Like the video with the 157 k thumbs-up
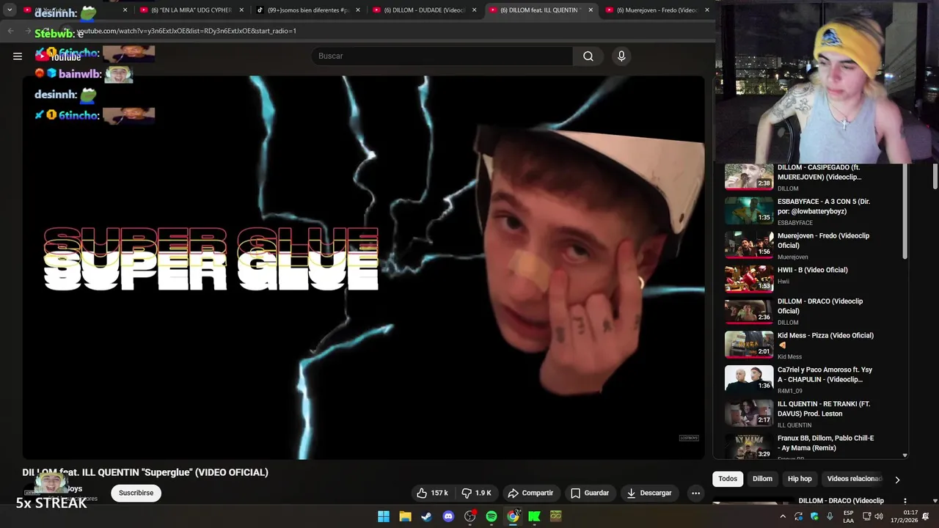The width and height of the screenshot is (939, 528). point(432,493)
